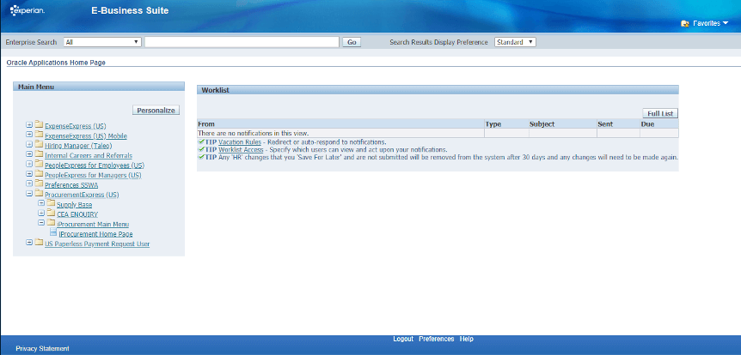Image resolution: width=741 pixels, height=355 pixels.
Task: Click the Full List button
Action: [x=660, y=113]
